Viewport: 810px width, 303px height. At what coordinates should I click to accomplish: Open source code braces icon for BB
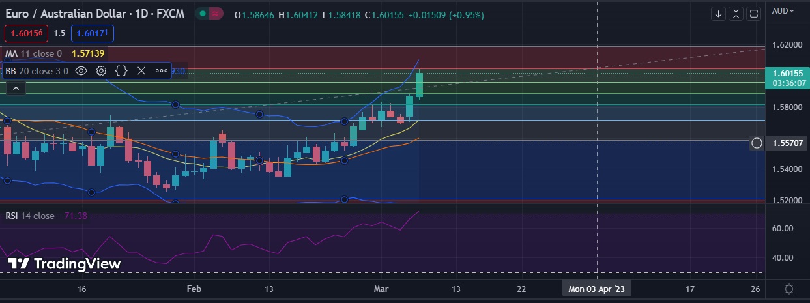tap(121, 71)
